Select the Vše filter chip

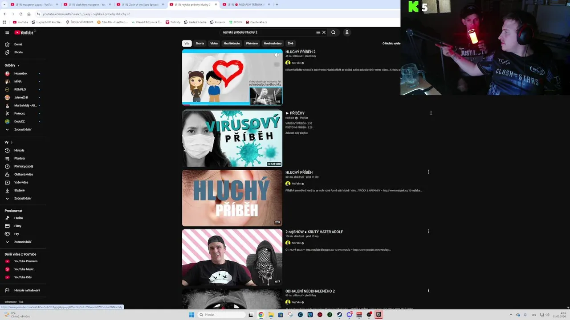[187, 44]
